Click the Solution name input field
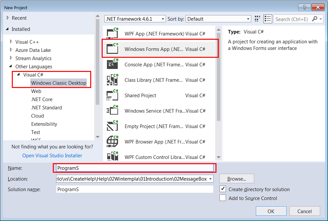This screenshot has width=328, height=221. coord(135,189)
